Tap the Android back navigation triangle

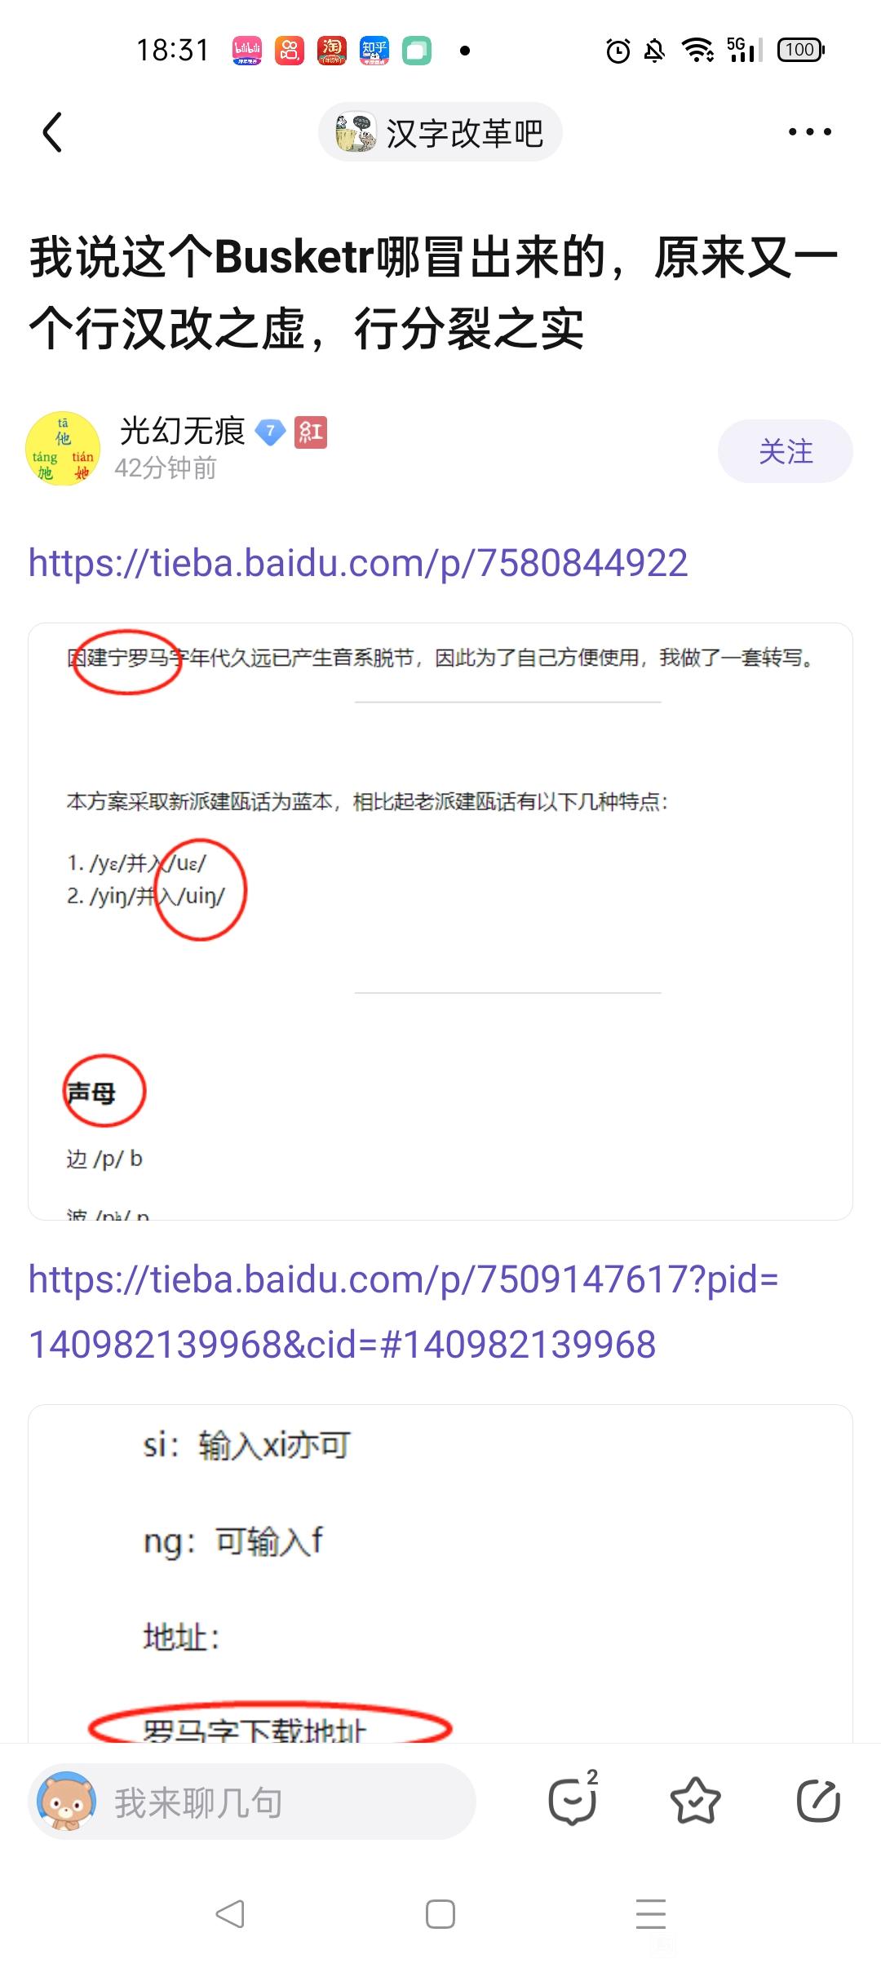(x=230, y=1914)
